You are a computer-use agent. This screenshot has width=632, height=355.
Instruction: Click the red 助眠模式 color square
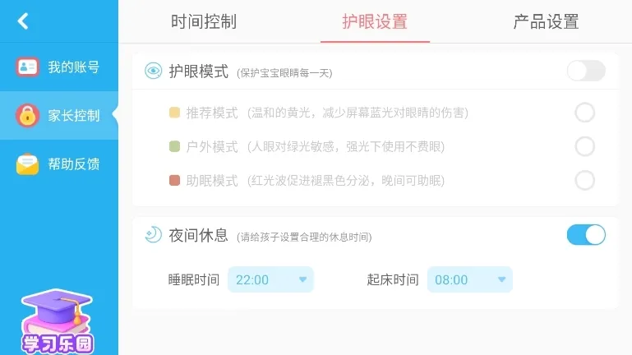(x=174, y=180)
